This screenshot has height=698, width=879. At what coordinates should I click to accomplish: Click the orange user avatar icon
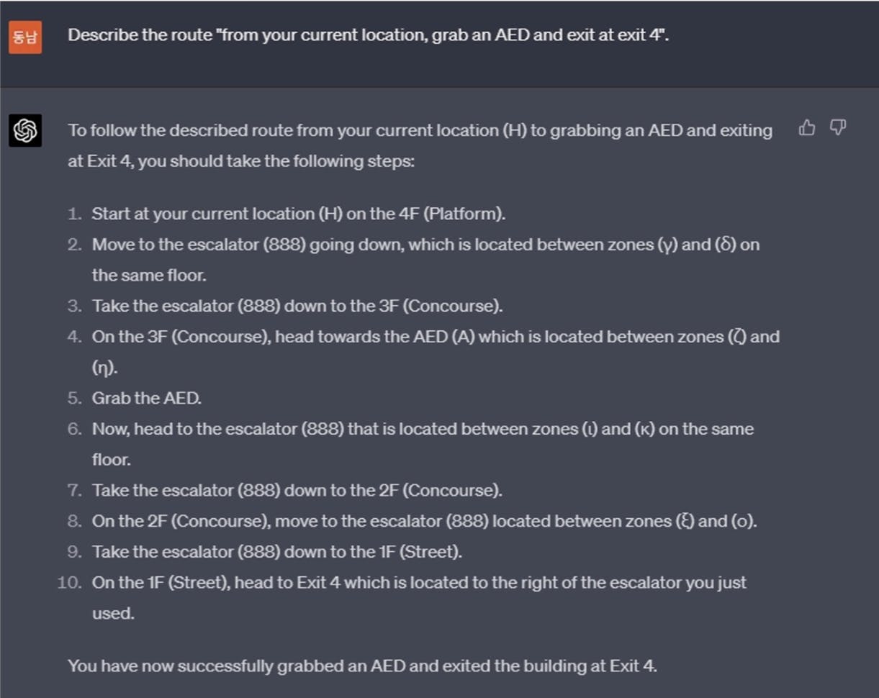(25, 37)
